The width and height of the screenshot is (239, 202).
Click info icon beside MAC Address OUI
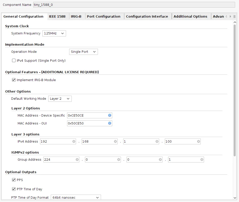coord(110,123)
